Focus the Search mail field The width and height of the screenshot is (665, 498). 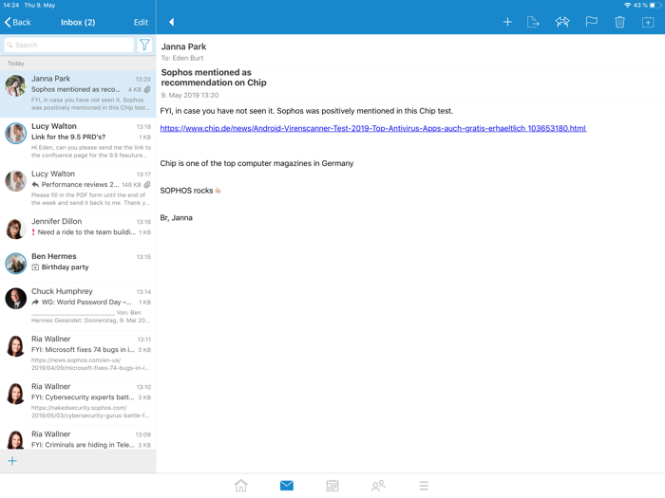pyautogui.click(x=68, y=45)
